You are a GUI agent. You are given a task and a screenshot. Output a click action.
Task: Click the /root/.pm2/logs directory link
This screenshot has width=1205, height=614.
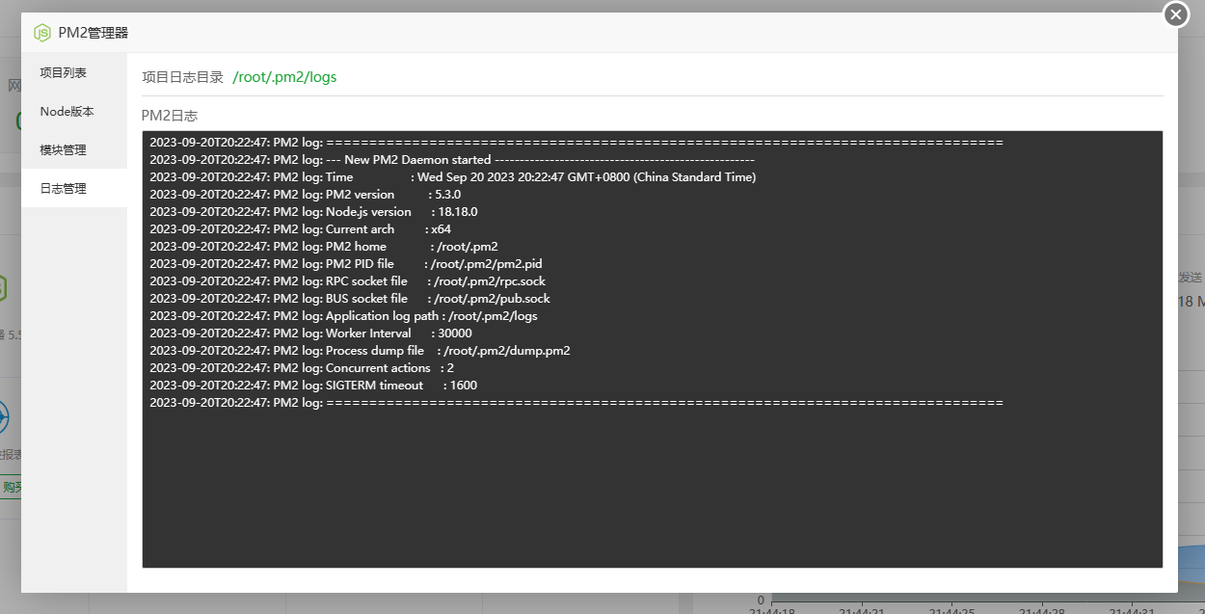click(284, 77)
